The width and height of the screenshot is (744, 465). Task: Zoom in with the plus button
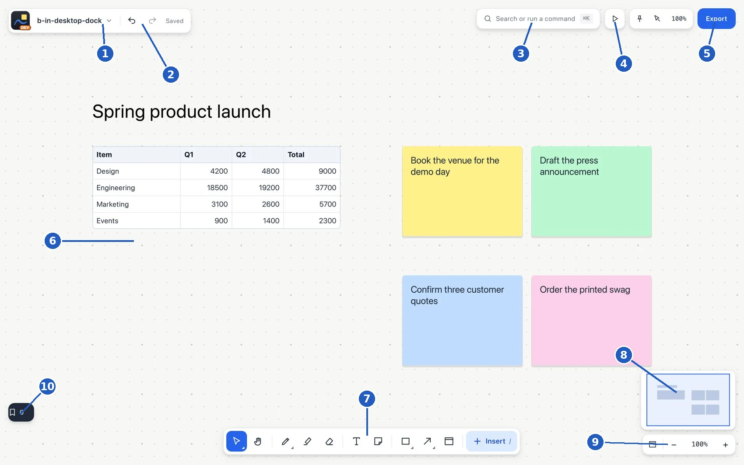pos(725,444)
